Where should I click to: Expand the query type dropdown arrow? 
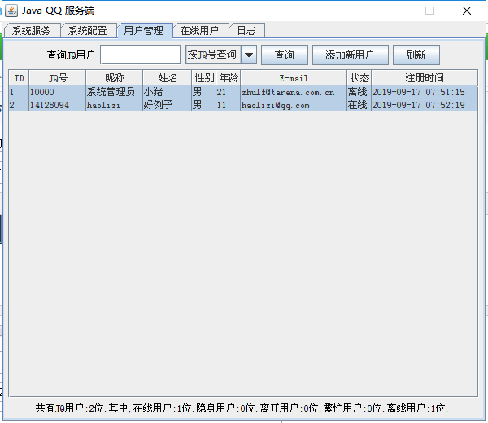coord(249,55)
